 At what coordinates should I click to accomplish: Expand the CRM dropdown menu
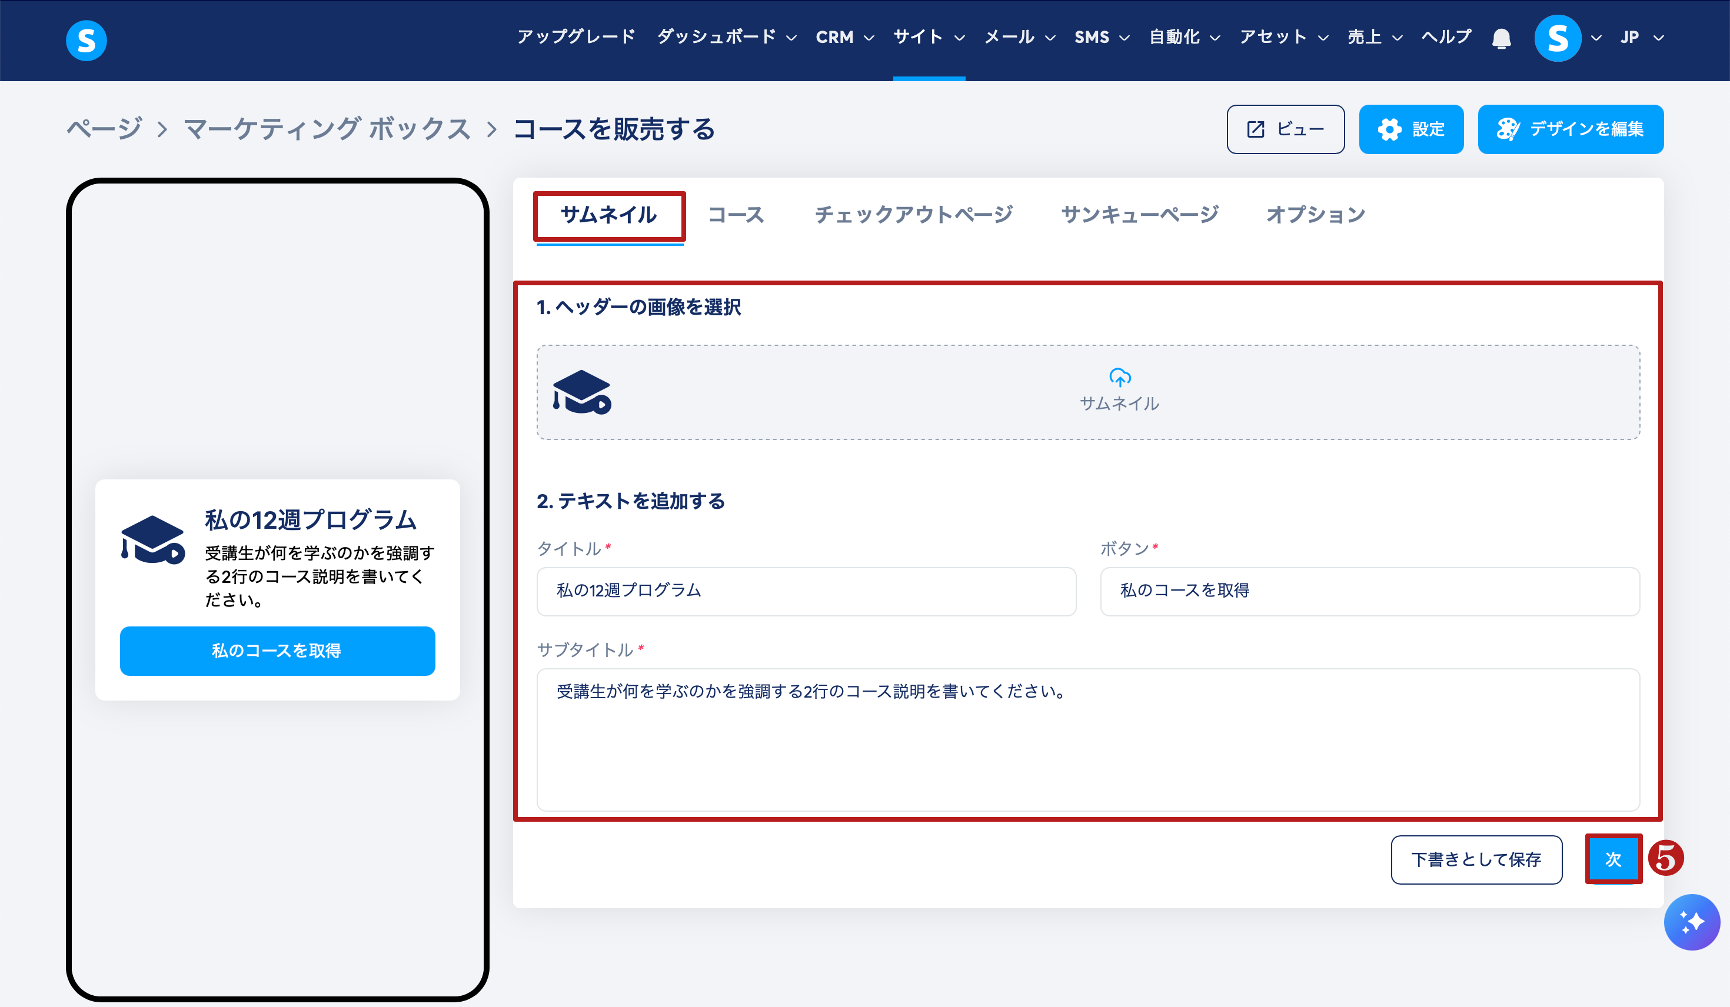pos(844,37)
